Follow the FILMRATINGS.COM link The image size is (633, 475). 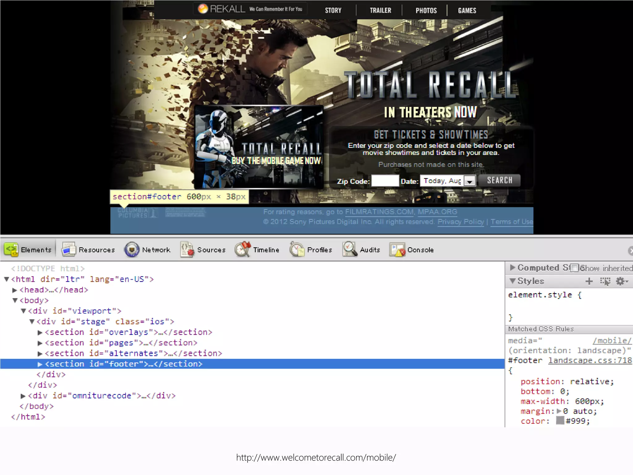(x=379, y=212)
